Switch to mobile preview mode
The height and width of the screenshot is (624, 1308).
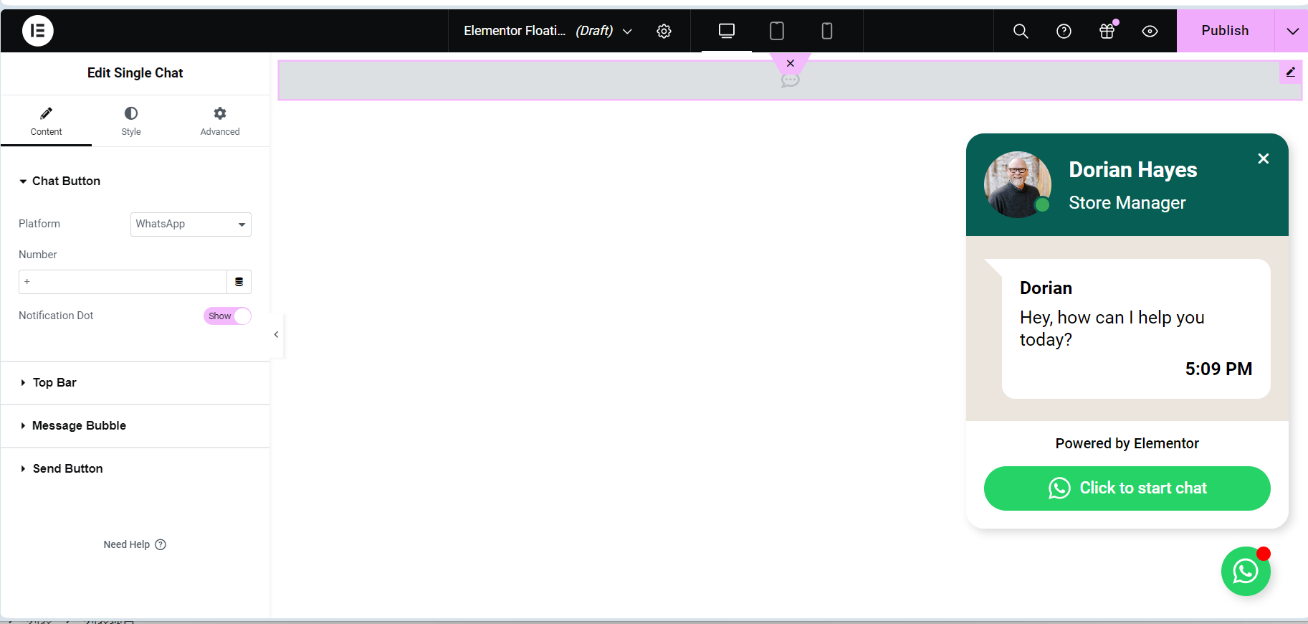(826, 31)
